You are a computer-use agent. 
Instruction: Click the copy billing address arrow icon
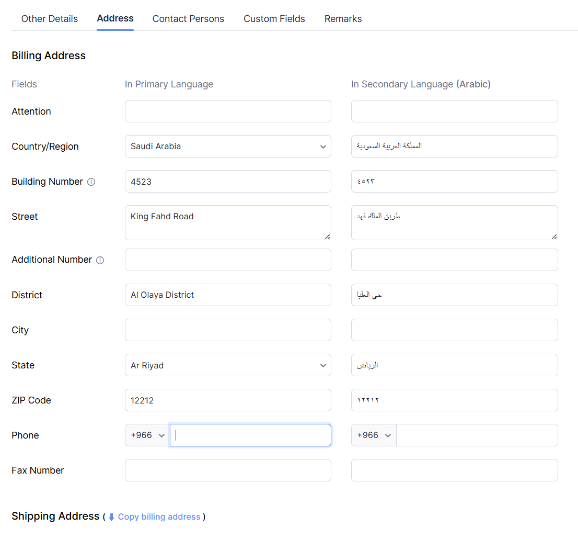click(111, 517)
